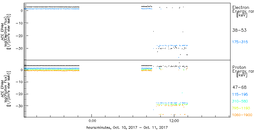254x130 pixels.
Task: Click the 310-580 proton energy legend label
Action: click(x=240, y=101)
